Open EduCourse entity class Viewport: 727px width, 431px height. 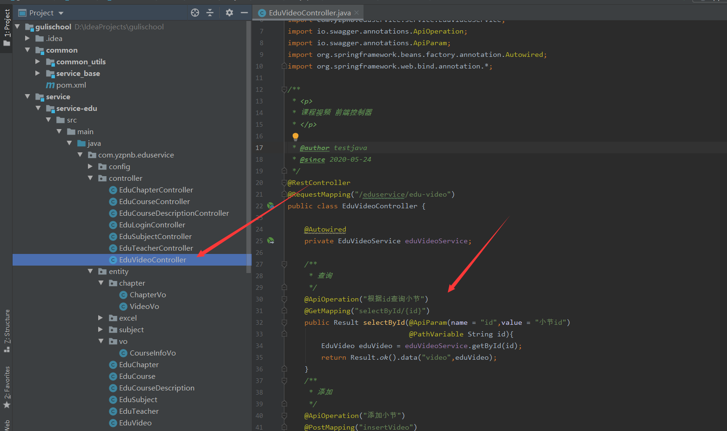pos(137,376)
